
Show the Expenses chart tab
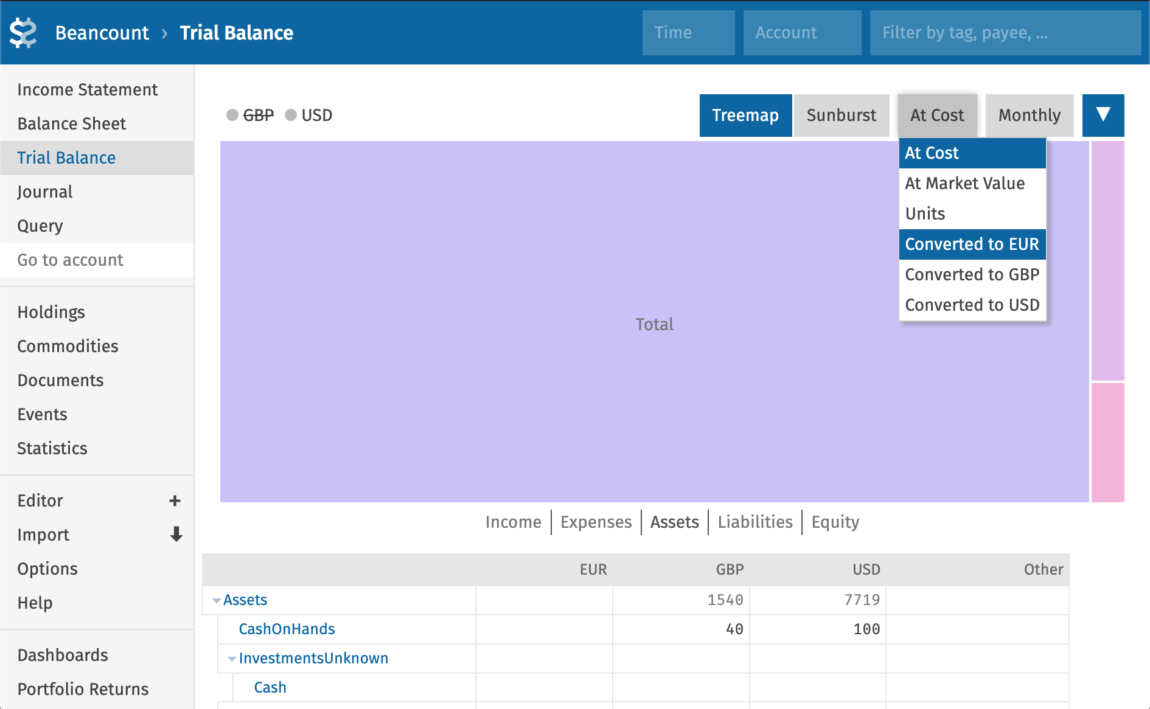pyautogui.click(x=596, y=522)
